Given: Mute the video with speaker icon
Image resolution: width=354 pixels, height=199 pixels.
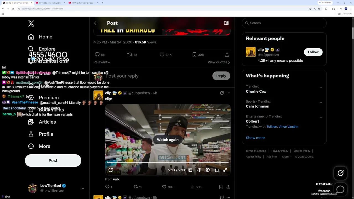Looking at the screenshot, I should tap(199, 170).
